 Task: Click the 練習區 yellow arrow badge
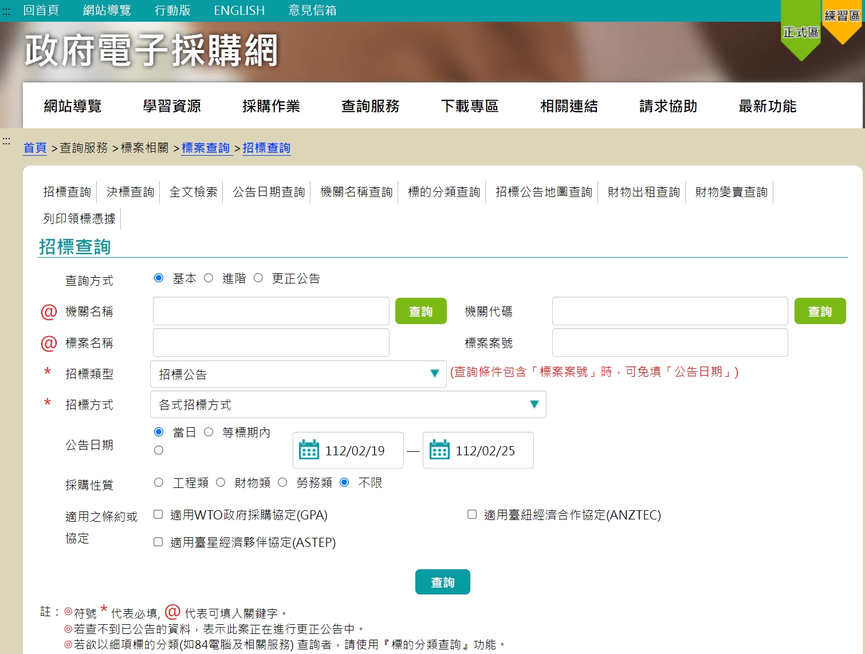pyautogui.click(x=842, y=22)
